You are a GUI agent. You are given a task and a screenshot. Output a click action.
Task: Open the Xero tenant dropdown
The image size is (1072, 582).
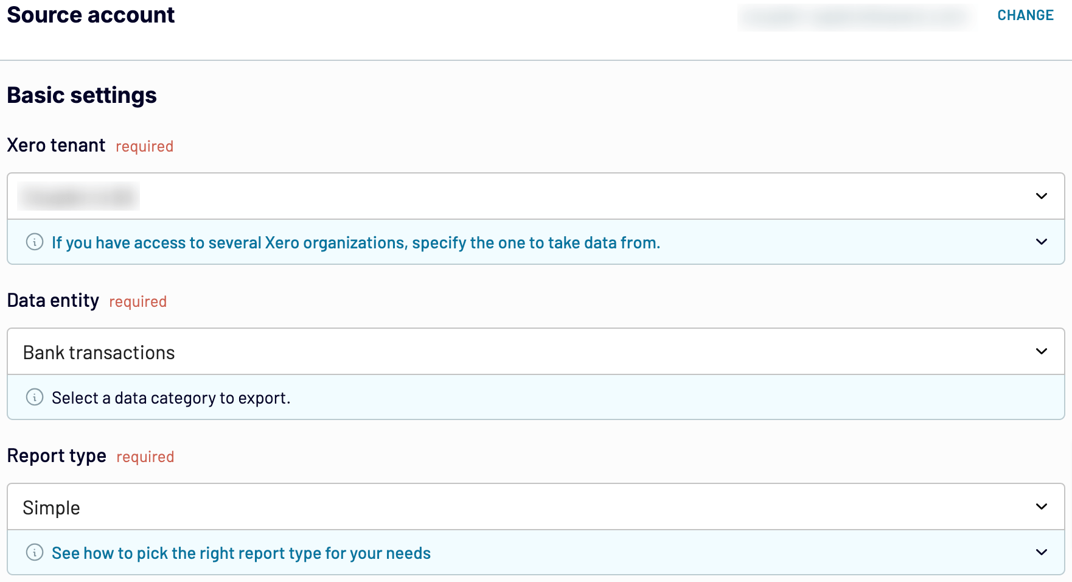[x=535, y=196]
